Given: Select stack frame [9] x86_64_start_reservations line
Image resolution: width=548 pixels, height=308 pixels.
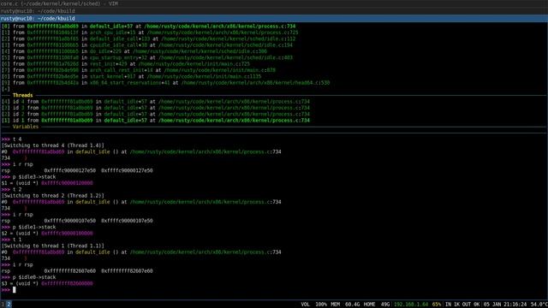Looking at the screenshot, I should [x=165, y=83].
